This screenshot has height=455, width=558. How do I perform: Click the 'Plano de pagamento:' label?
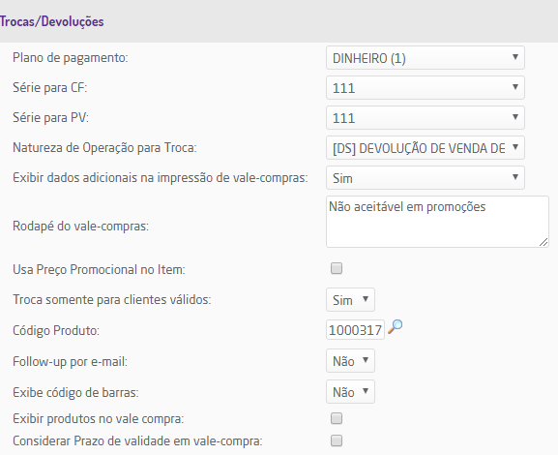click(70, 58)
